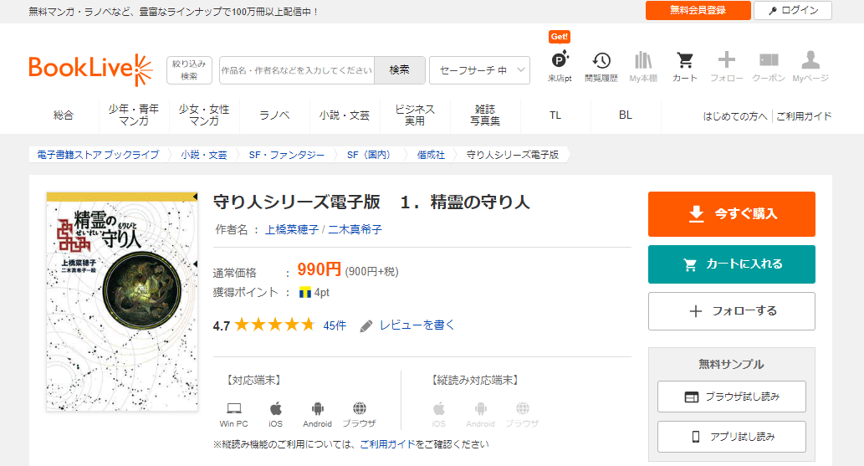Click the フォローする button
Viewport: 864px width, 466px height.
tap(732, 311)
